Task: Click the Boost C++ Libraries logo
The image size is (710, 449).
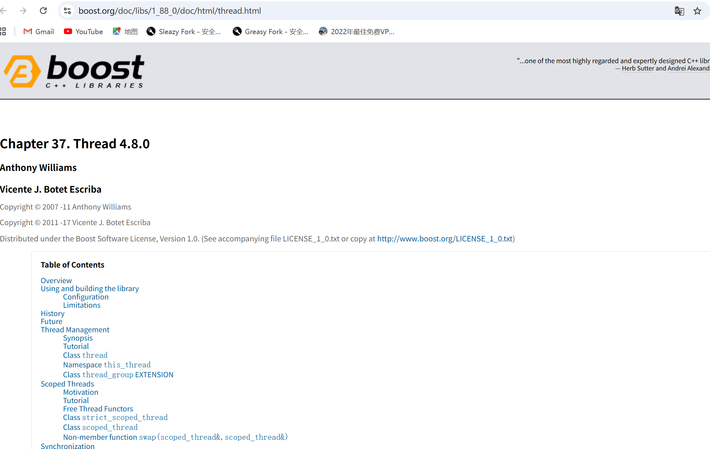Action: (x=74, y=71)
